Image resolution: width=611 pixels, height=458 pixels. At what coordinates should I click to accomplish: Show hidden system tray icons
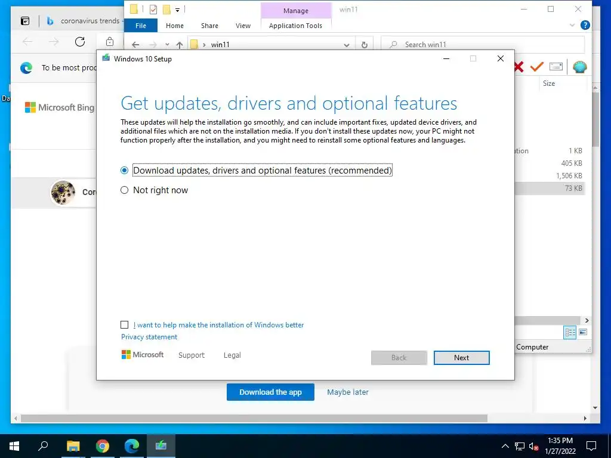click(505, 446)
